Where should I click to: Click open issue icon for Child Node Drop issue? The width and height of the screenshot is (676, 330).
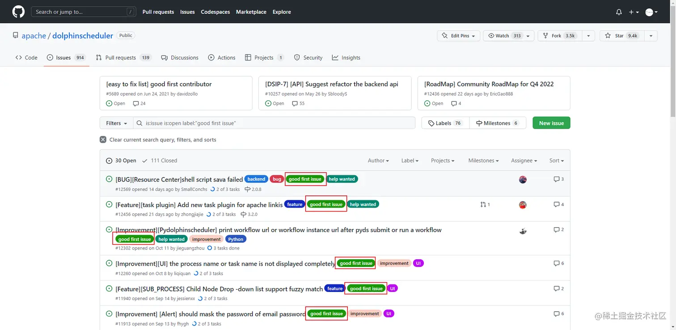(x=109, y=288)
